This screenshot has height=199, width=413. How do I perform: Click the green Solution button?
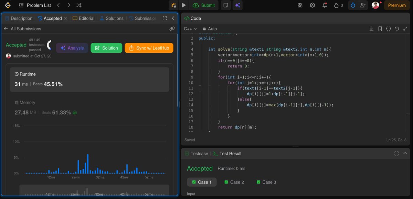[x=106, y=48]
